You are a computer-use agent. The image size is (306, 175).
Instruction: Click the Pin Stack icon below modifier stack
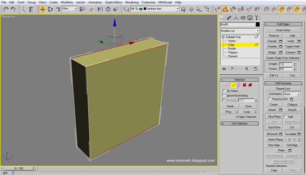(x=224, y=69)
